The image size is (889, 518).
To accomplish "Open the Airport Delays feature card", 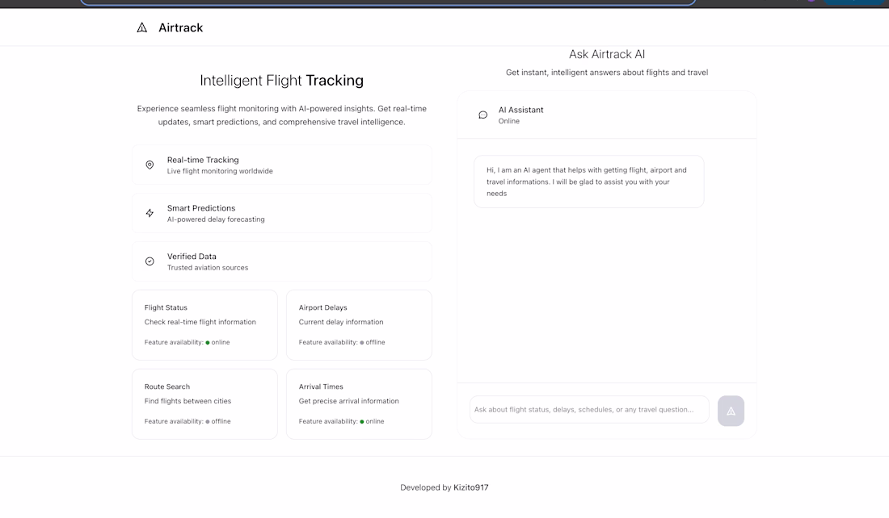I will pos(359,324).
